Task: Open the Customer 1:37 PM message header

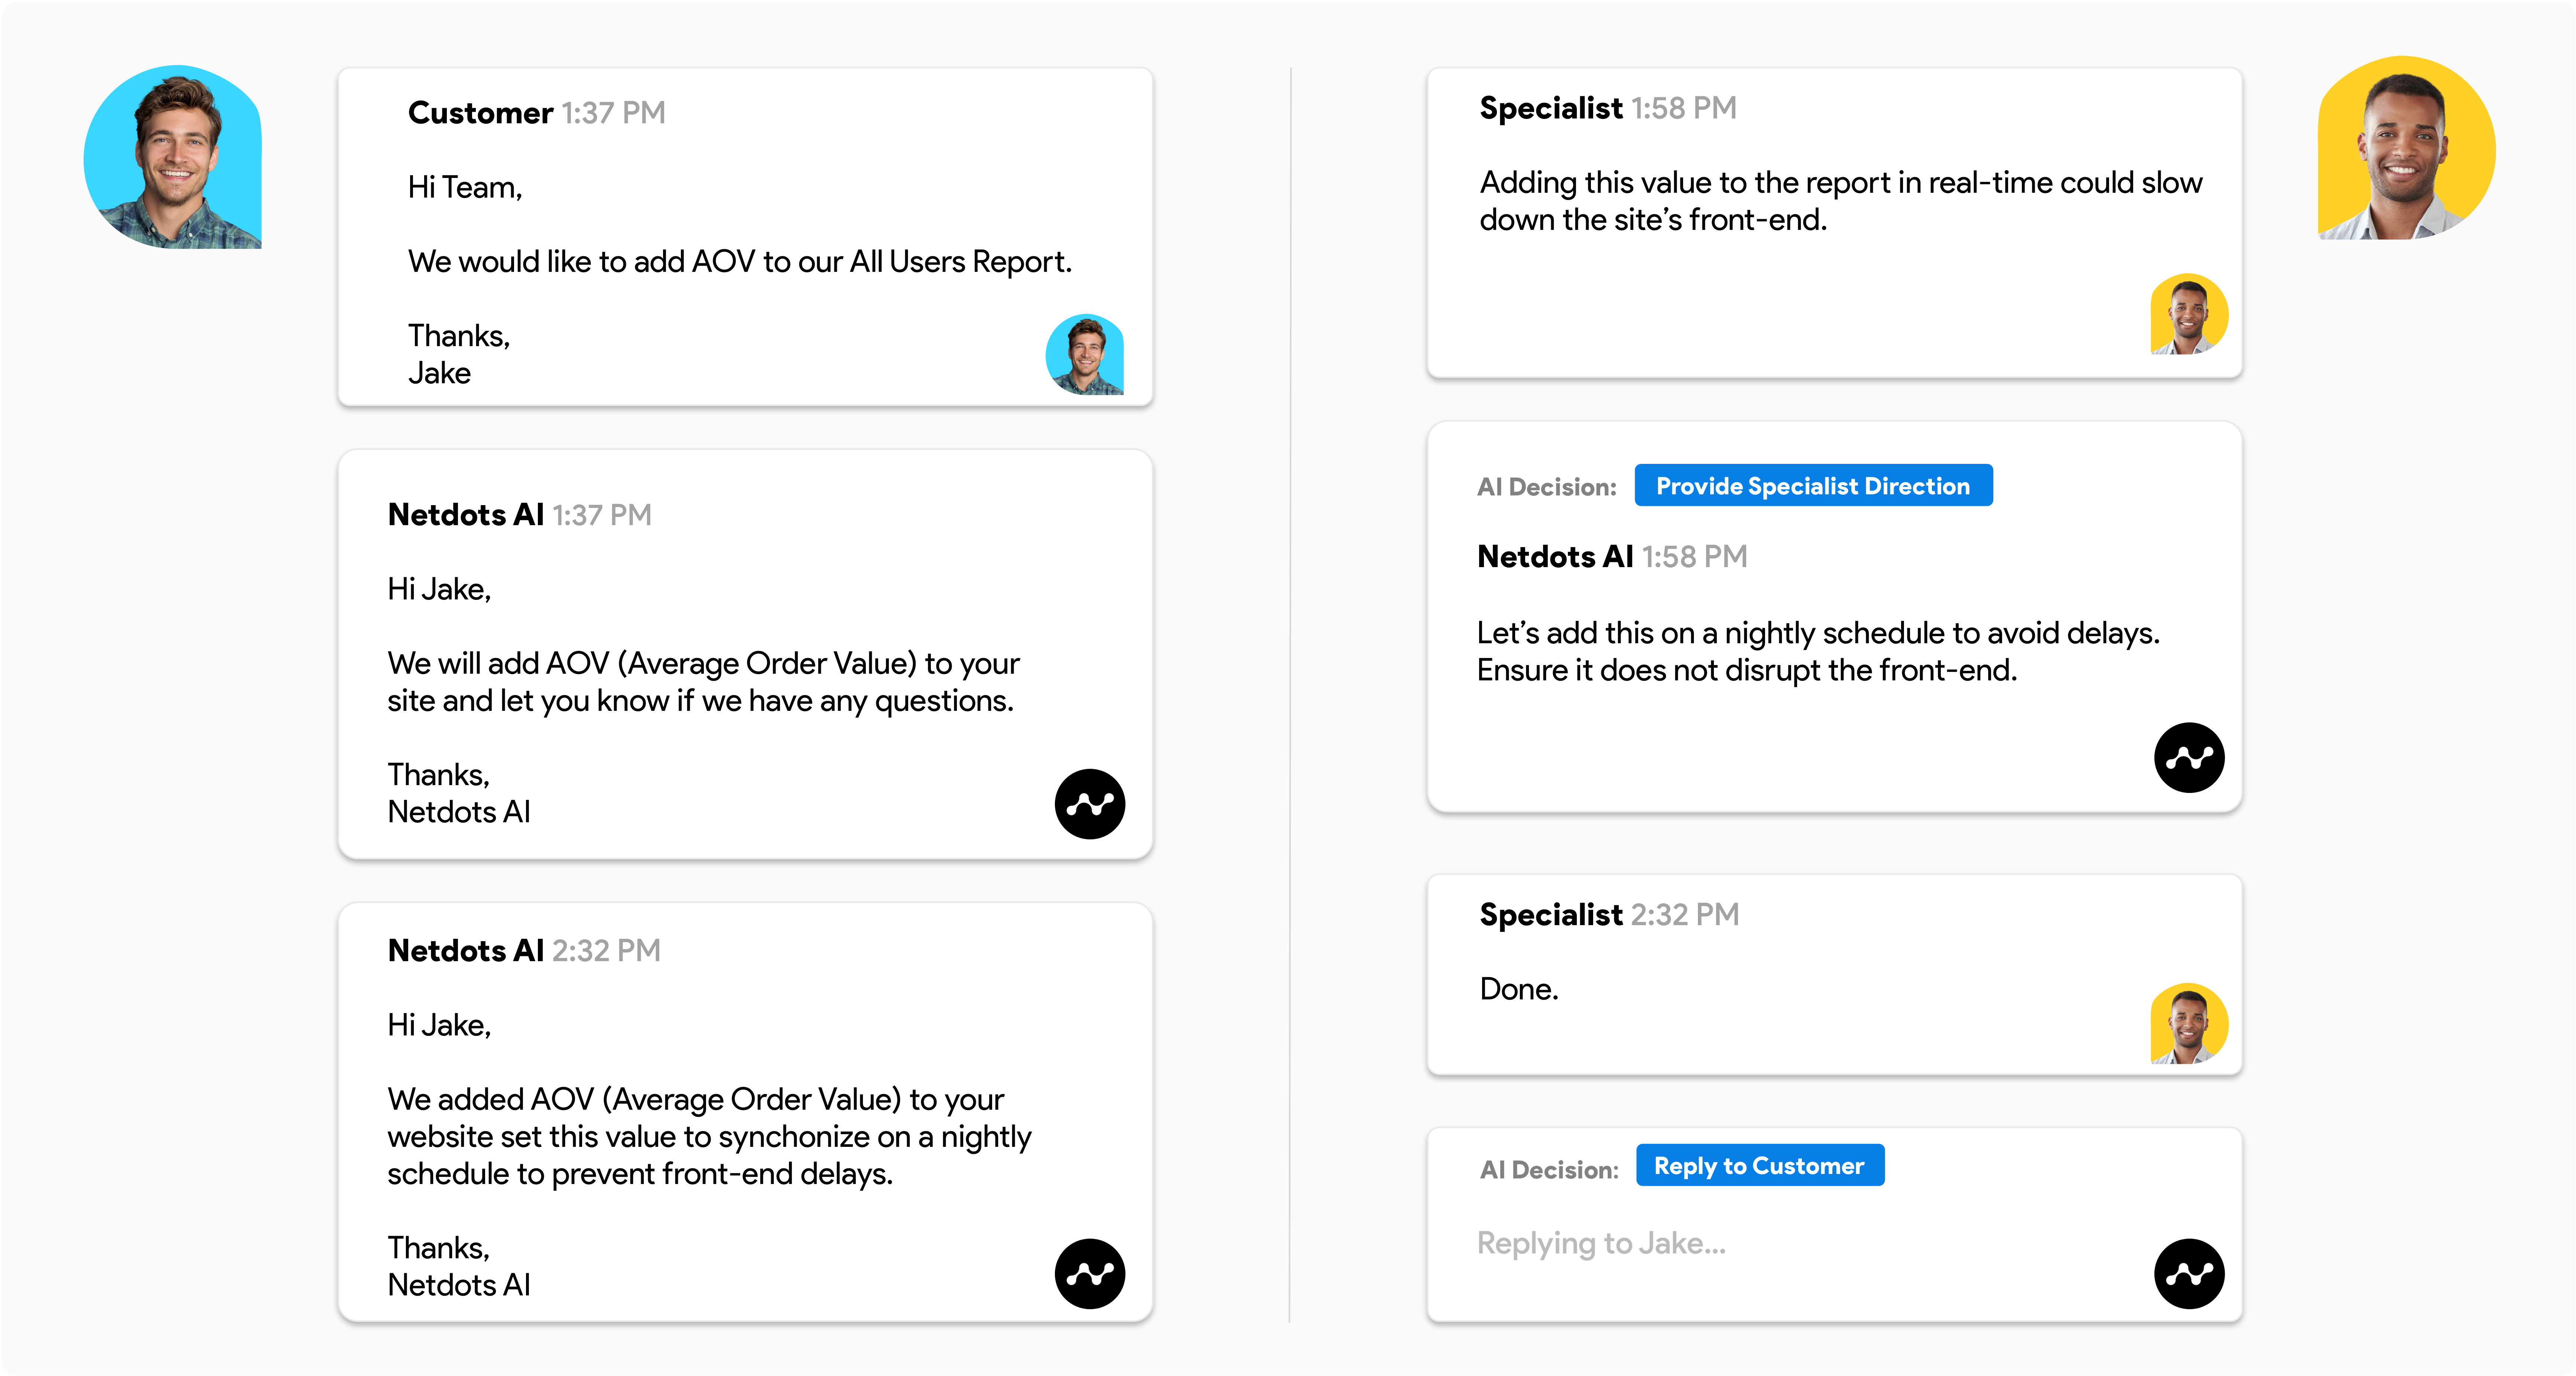Action: point(536,113)
